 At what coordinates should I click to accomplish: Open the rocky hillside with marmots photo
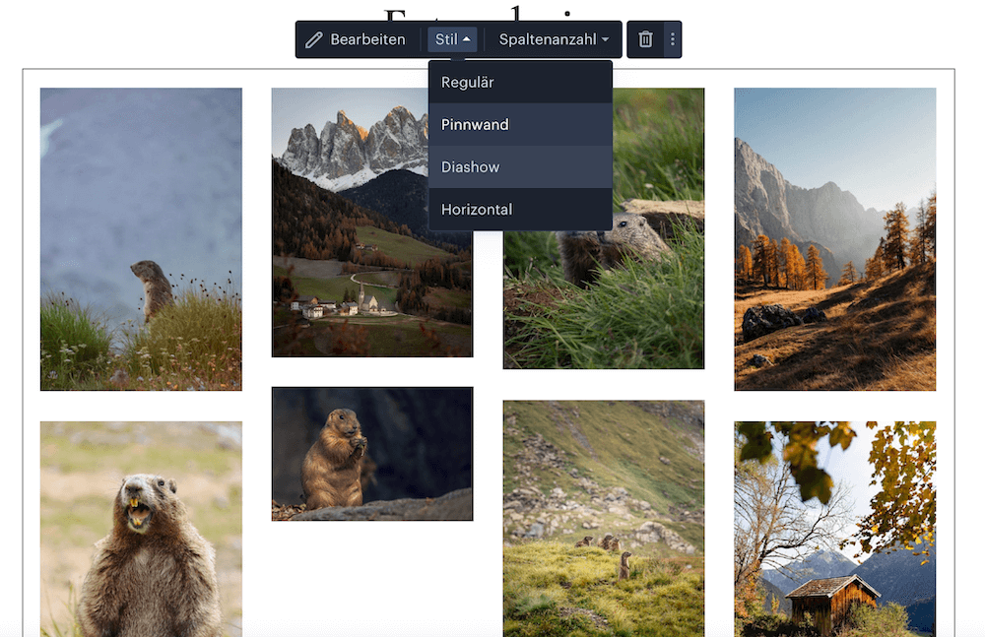click(604, 518)
